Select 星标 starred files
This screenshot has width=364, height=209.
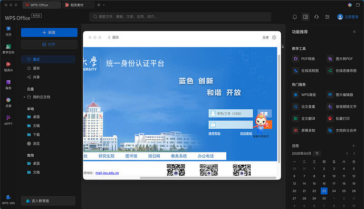click(48, 68)
